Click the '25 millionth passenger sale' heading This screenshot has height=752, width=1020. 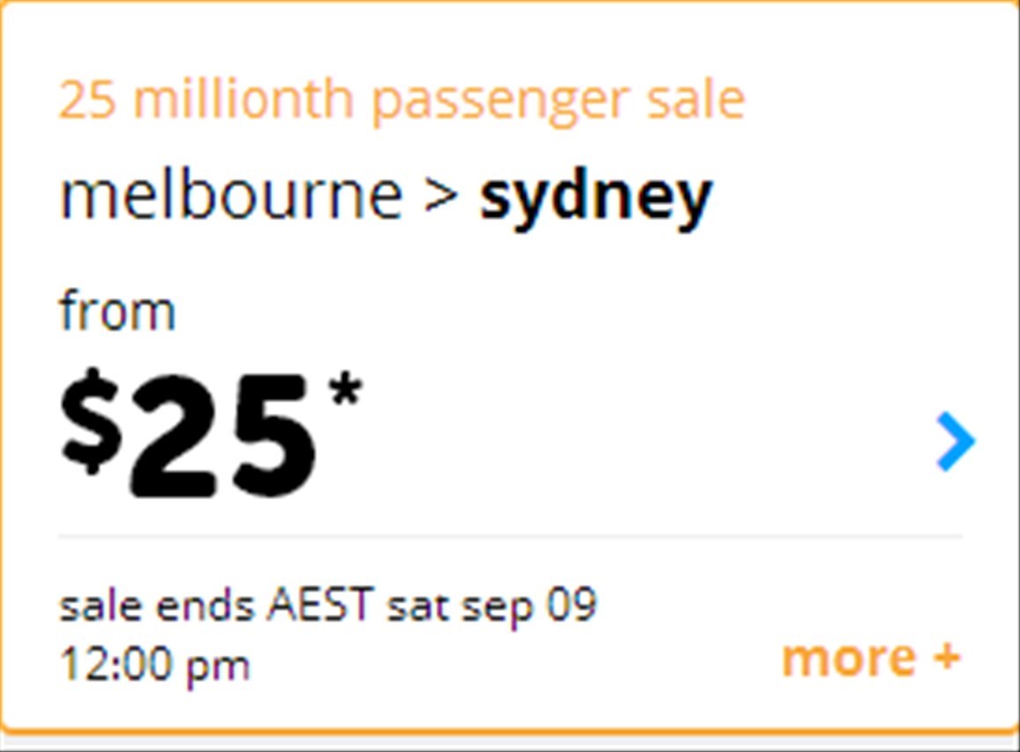coord(402,100)
